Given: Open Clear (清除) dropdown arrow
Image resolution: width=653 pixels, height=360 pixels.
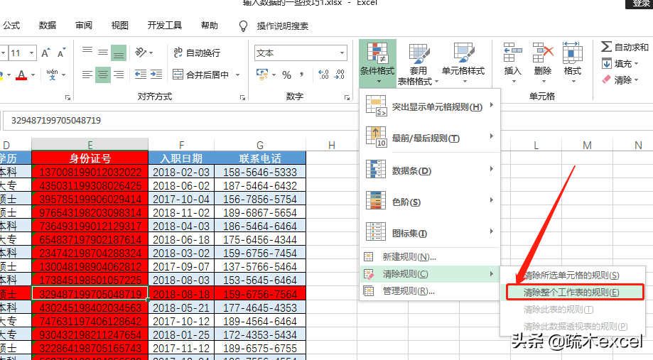Looking at the screenshot, I should tap(637, 80).
